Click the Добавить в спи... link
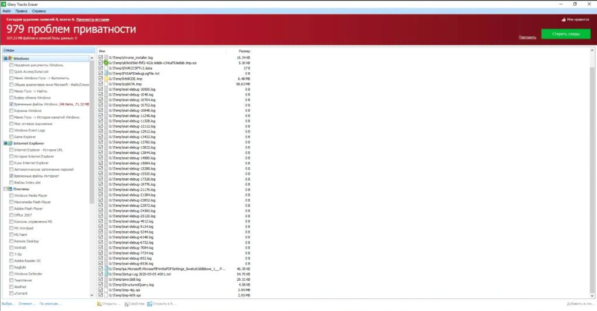Screen dimensions: 597x311 (581, 304)
